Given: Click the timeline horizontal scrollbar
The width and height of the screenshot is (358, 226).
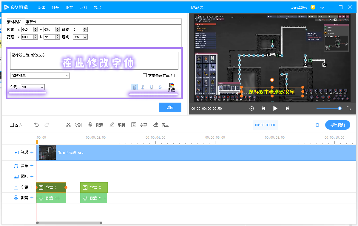Looking at the screenshot, I should point(69,223).
